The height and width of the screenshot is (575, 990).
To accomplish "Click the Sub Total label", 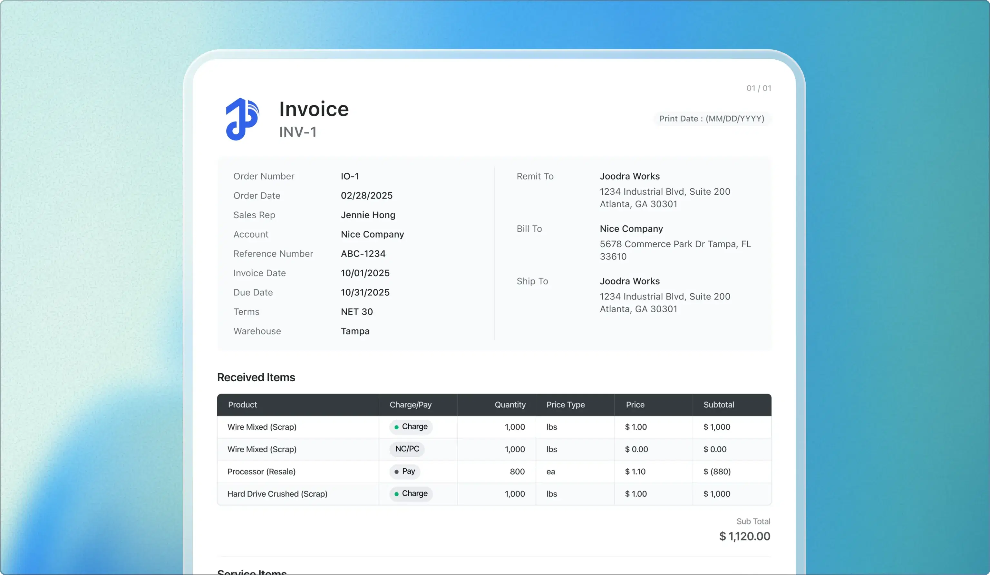I will (x=753, y=521).
